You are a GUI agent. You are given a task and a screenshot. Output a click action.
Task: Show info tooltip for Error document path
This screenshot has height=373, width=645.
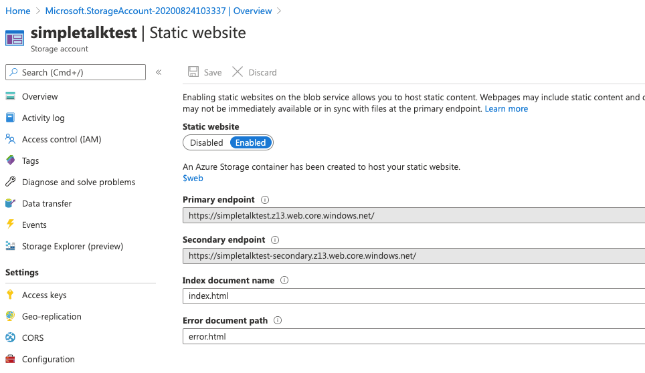pyautogui.click(x=278, y=320)
